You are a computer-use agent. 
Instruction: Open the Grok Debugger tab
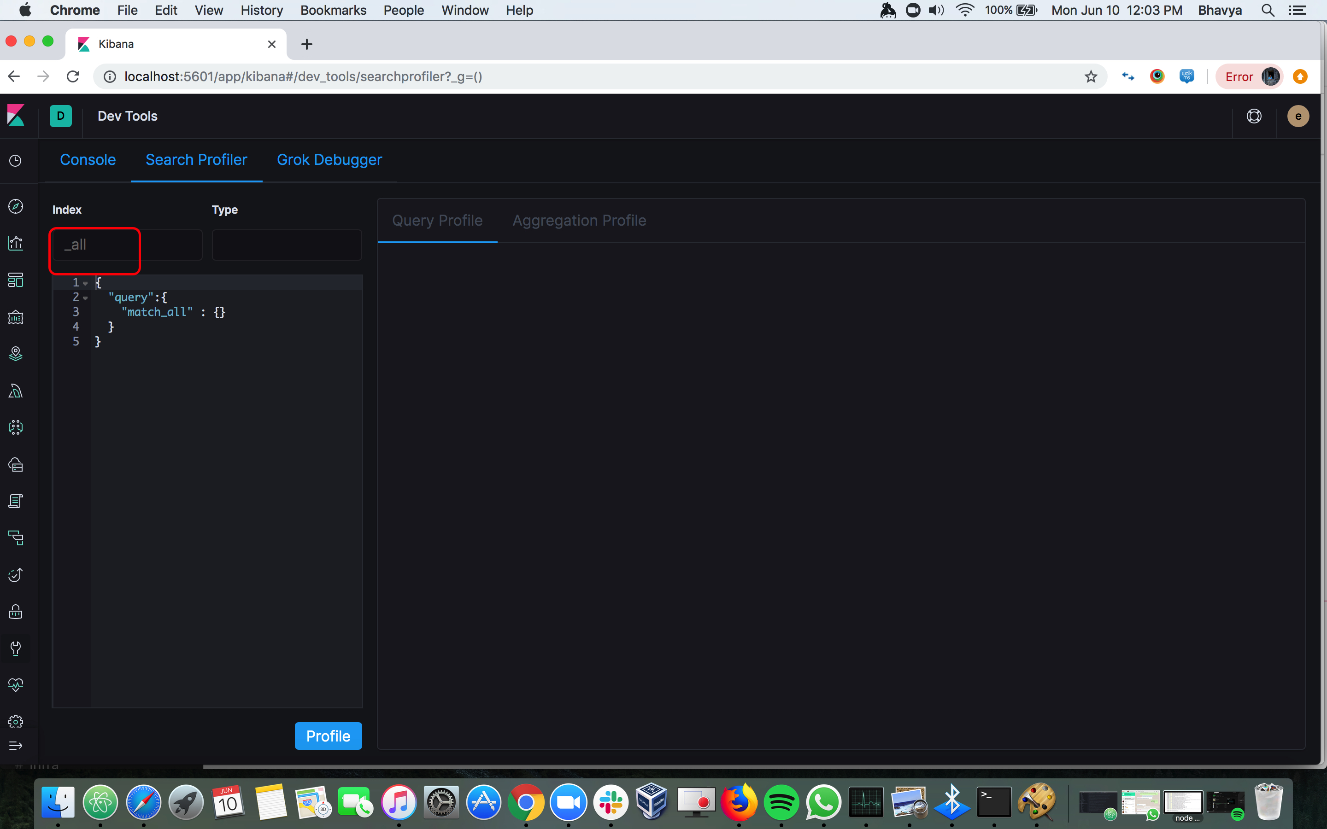click(x=329, y=159)
